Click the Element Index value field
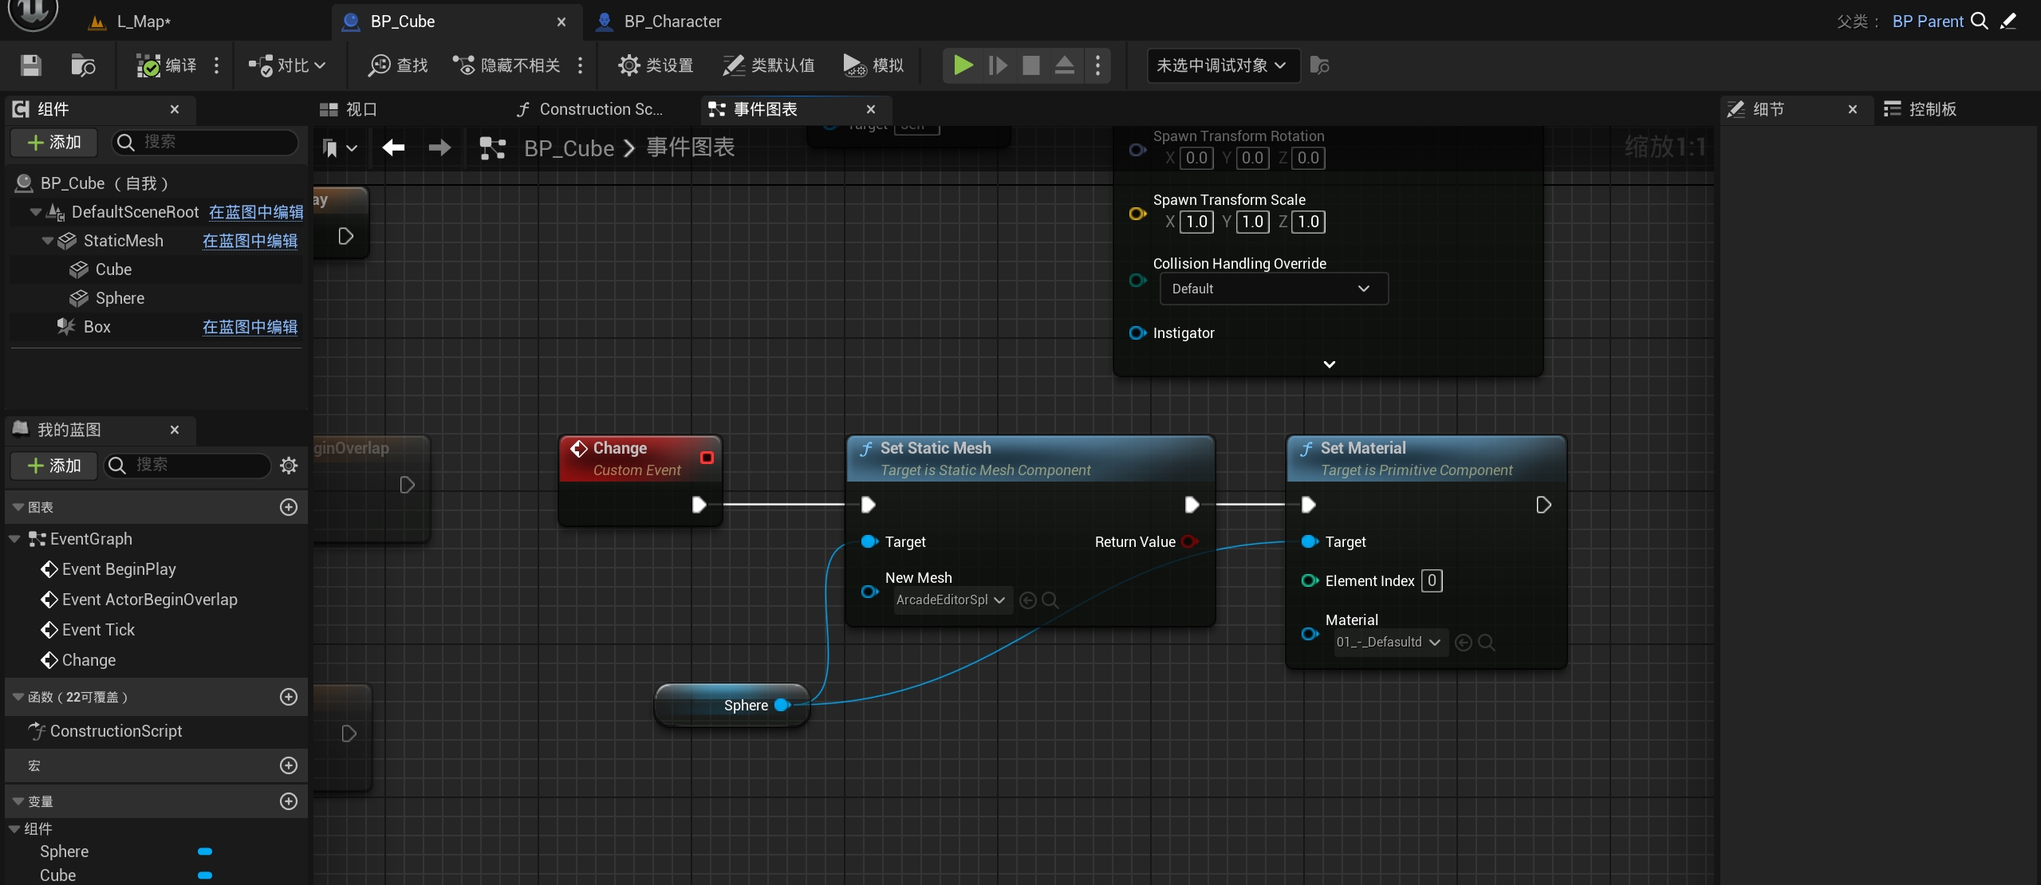Viewport: 2041px width, 885px height. tap(1432, 581)
